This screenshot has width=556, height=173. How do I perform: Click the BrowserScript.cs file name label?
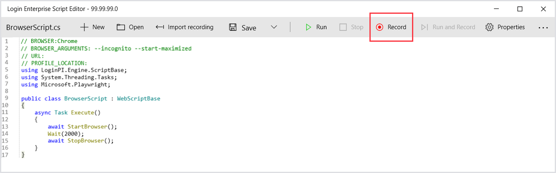coord(33,28)
